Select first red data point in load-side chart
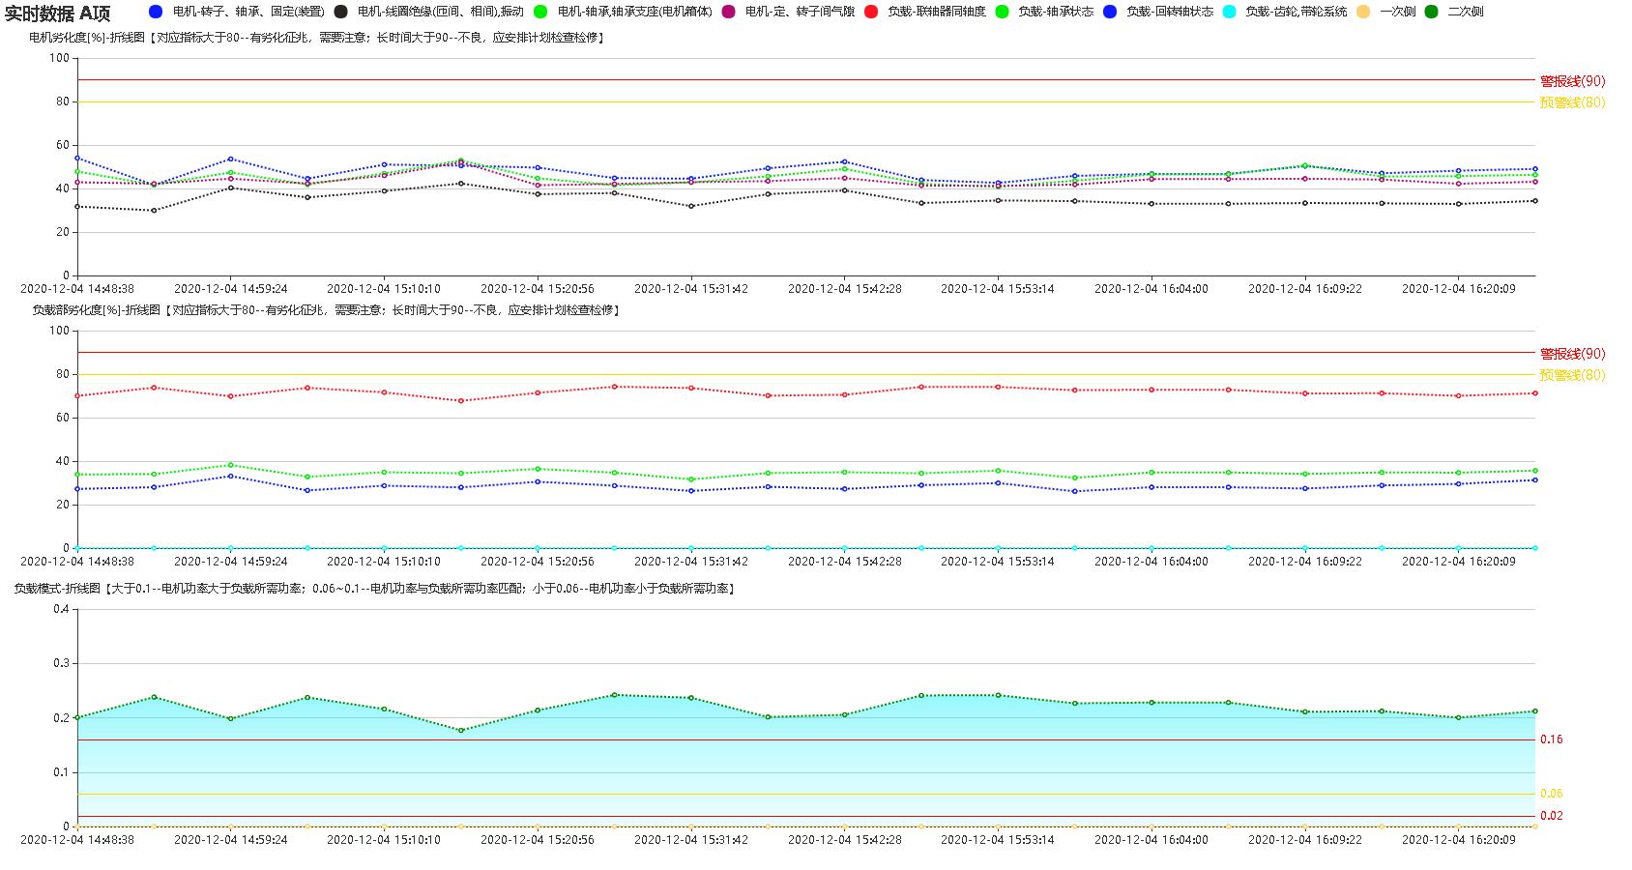 coord(77,395)
